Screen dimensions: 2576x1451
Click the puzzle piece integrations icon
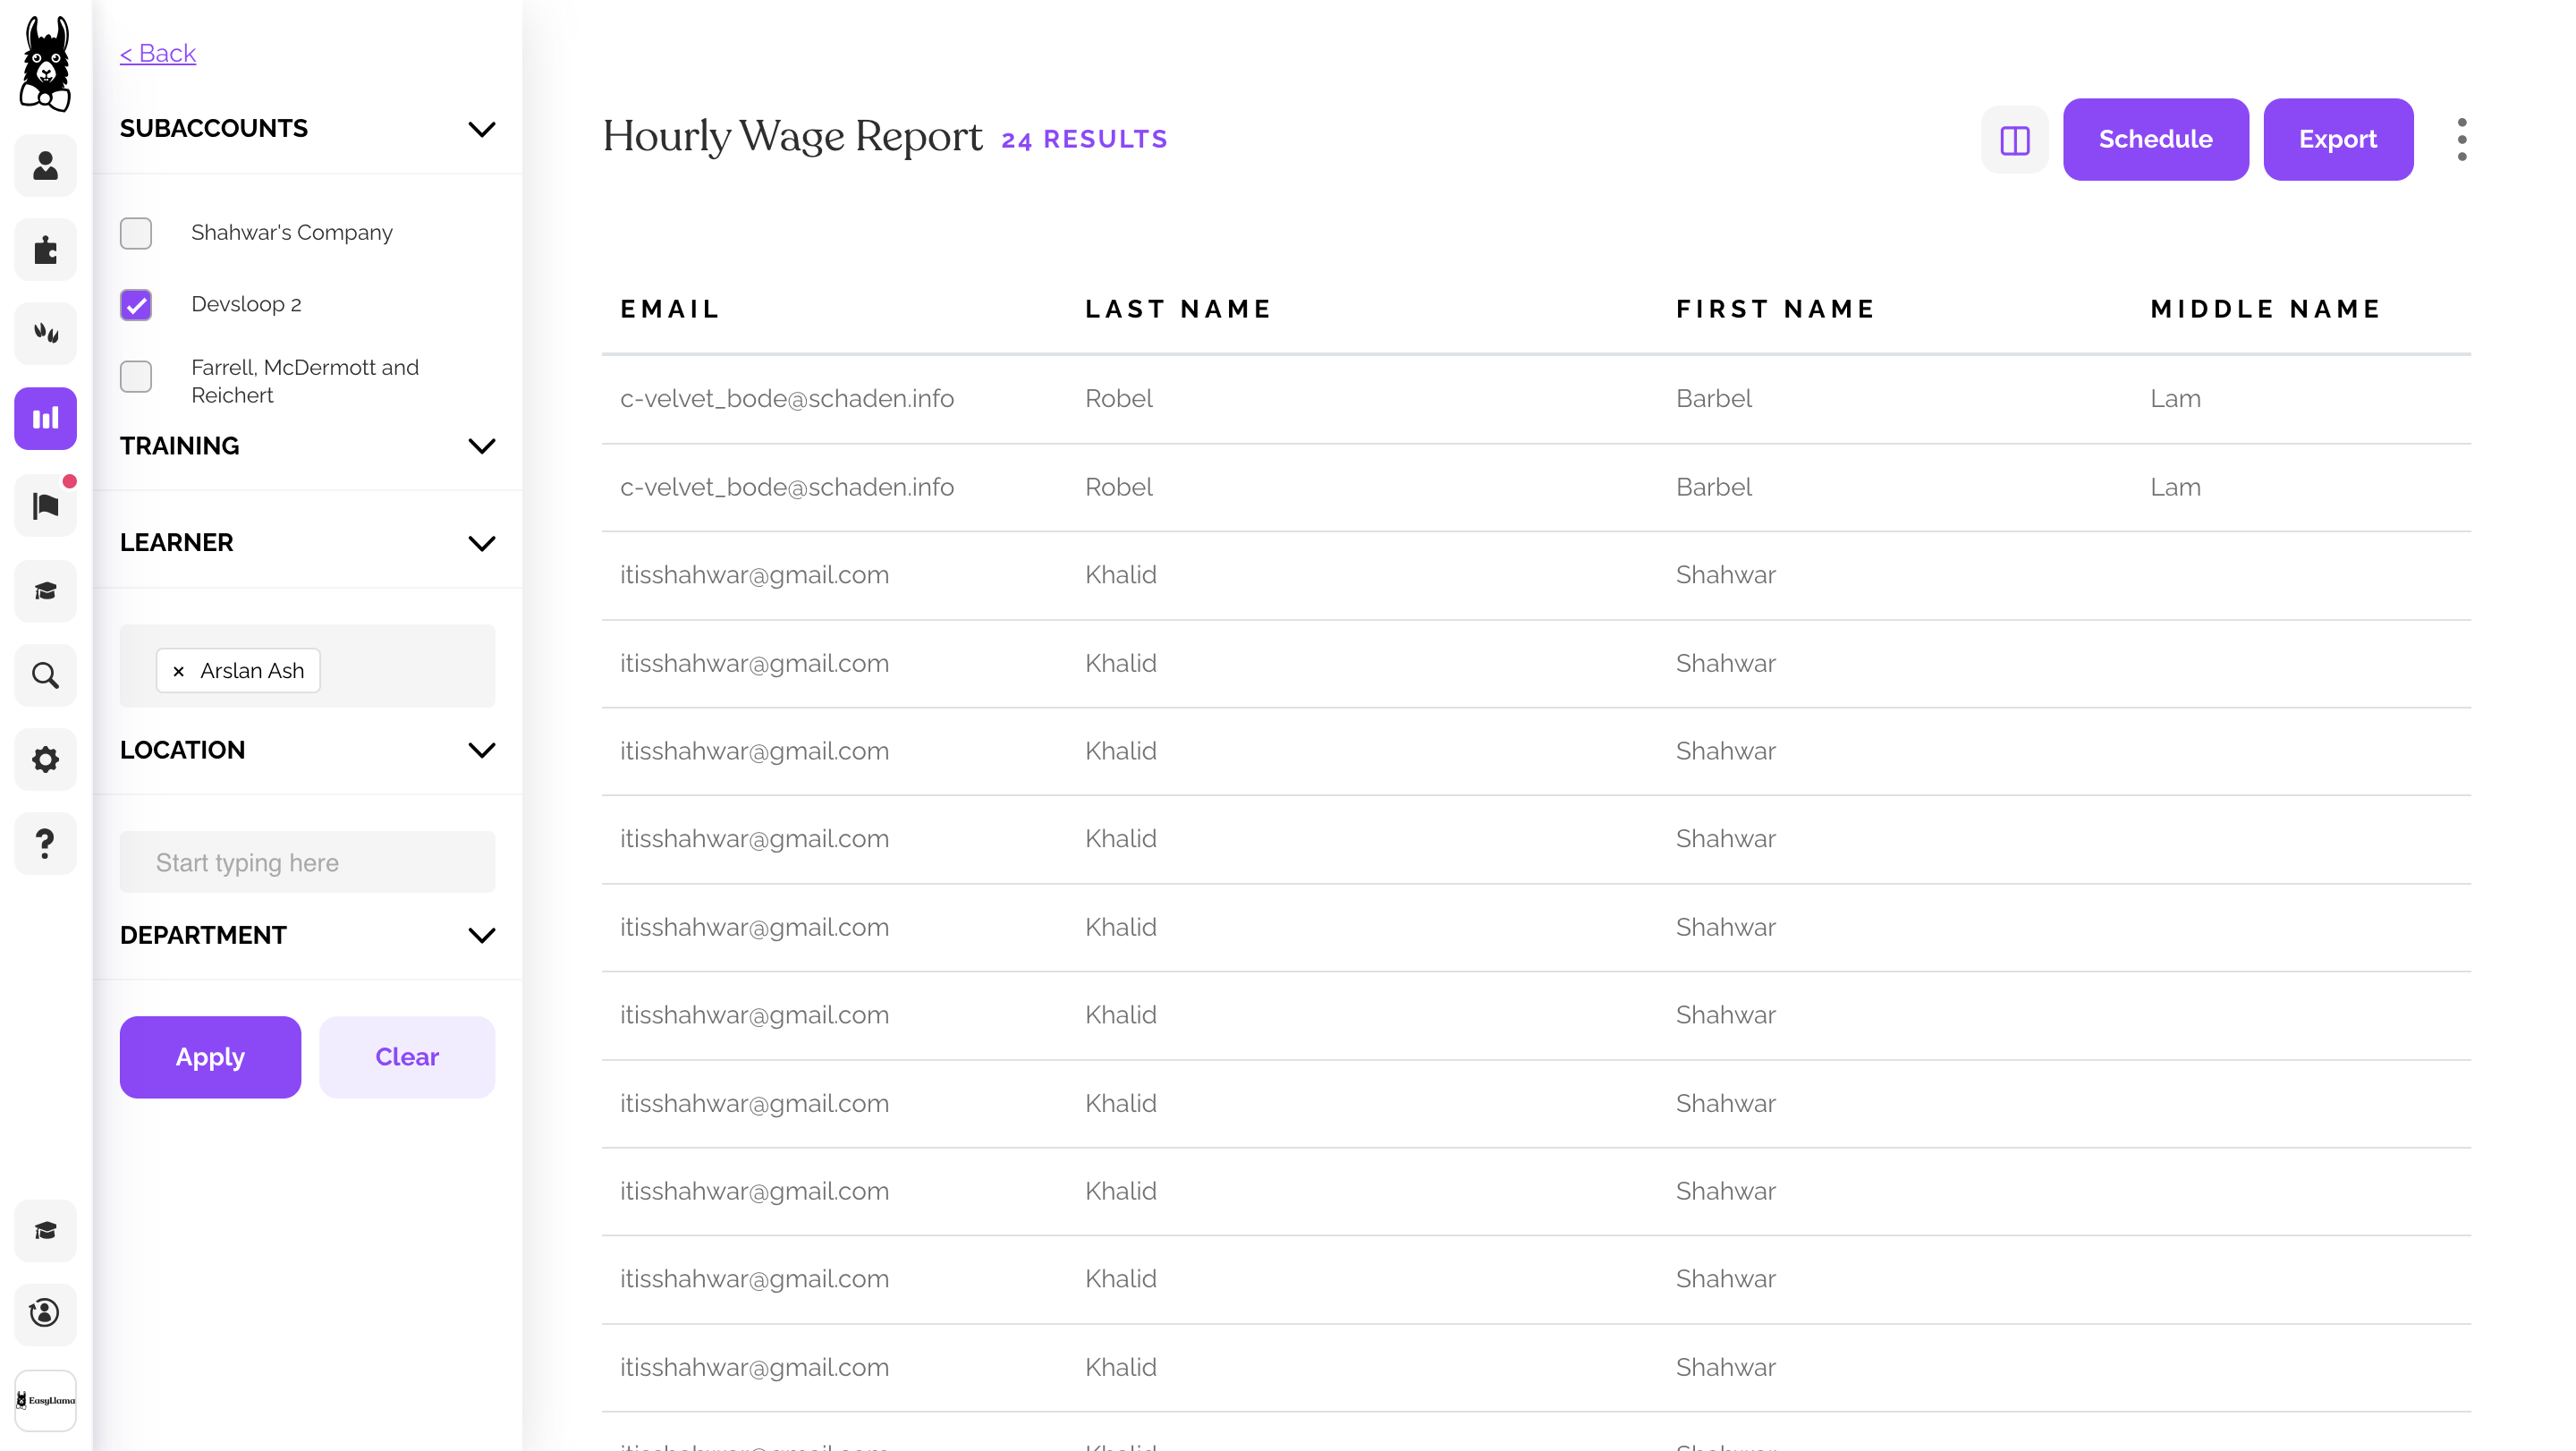click(x=45, y=249)
